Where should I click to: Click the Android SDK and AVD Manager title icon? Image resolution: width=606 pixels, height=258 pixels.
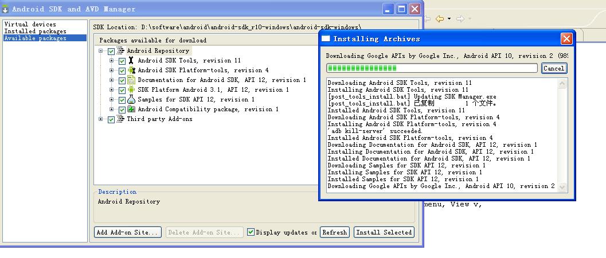click(x=5, y=9)
